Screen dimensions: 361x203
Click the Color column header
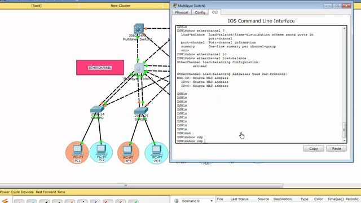pyautogui.click(x=318, y=199)
